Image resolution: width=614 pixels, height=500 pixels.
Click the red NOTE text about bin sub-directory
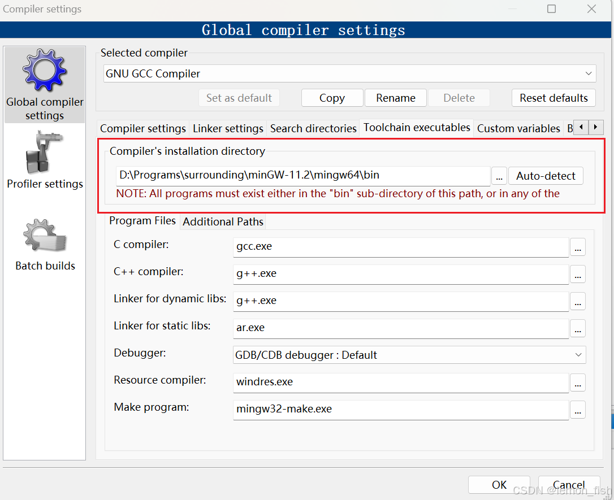338,194
